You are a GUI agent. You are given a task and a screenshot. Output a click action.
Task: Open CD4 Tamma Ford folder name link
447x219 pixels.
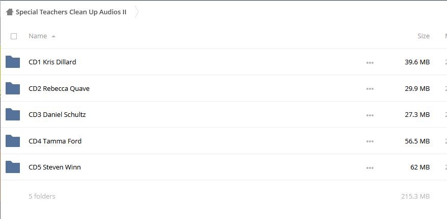click(55, 141)
